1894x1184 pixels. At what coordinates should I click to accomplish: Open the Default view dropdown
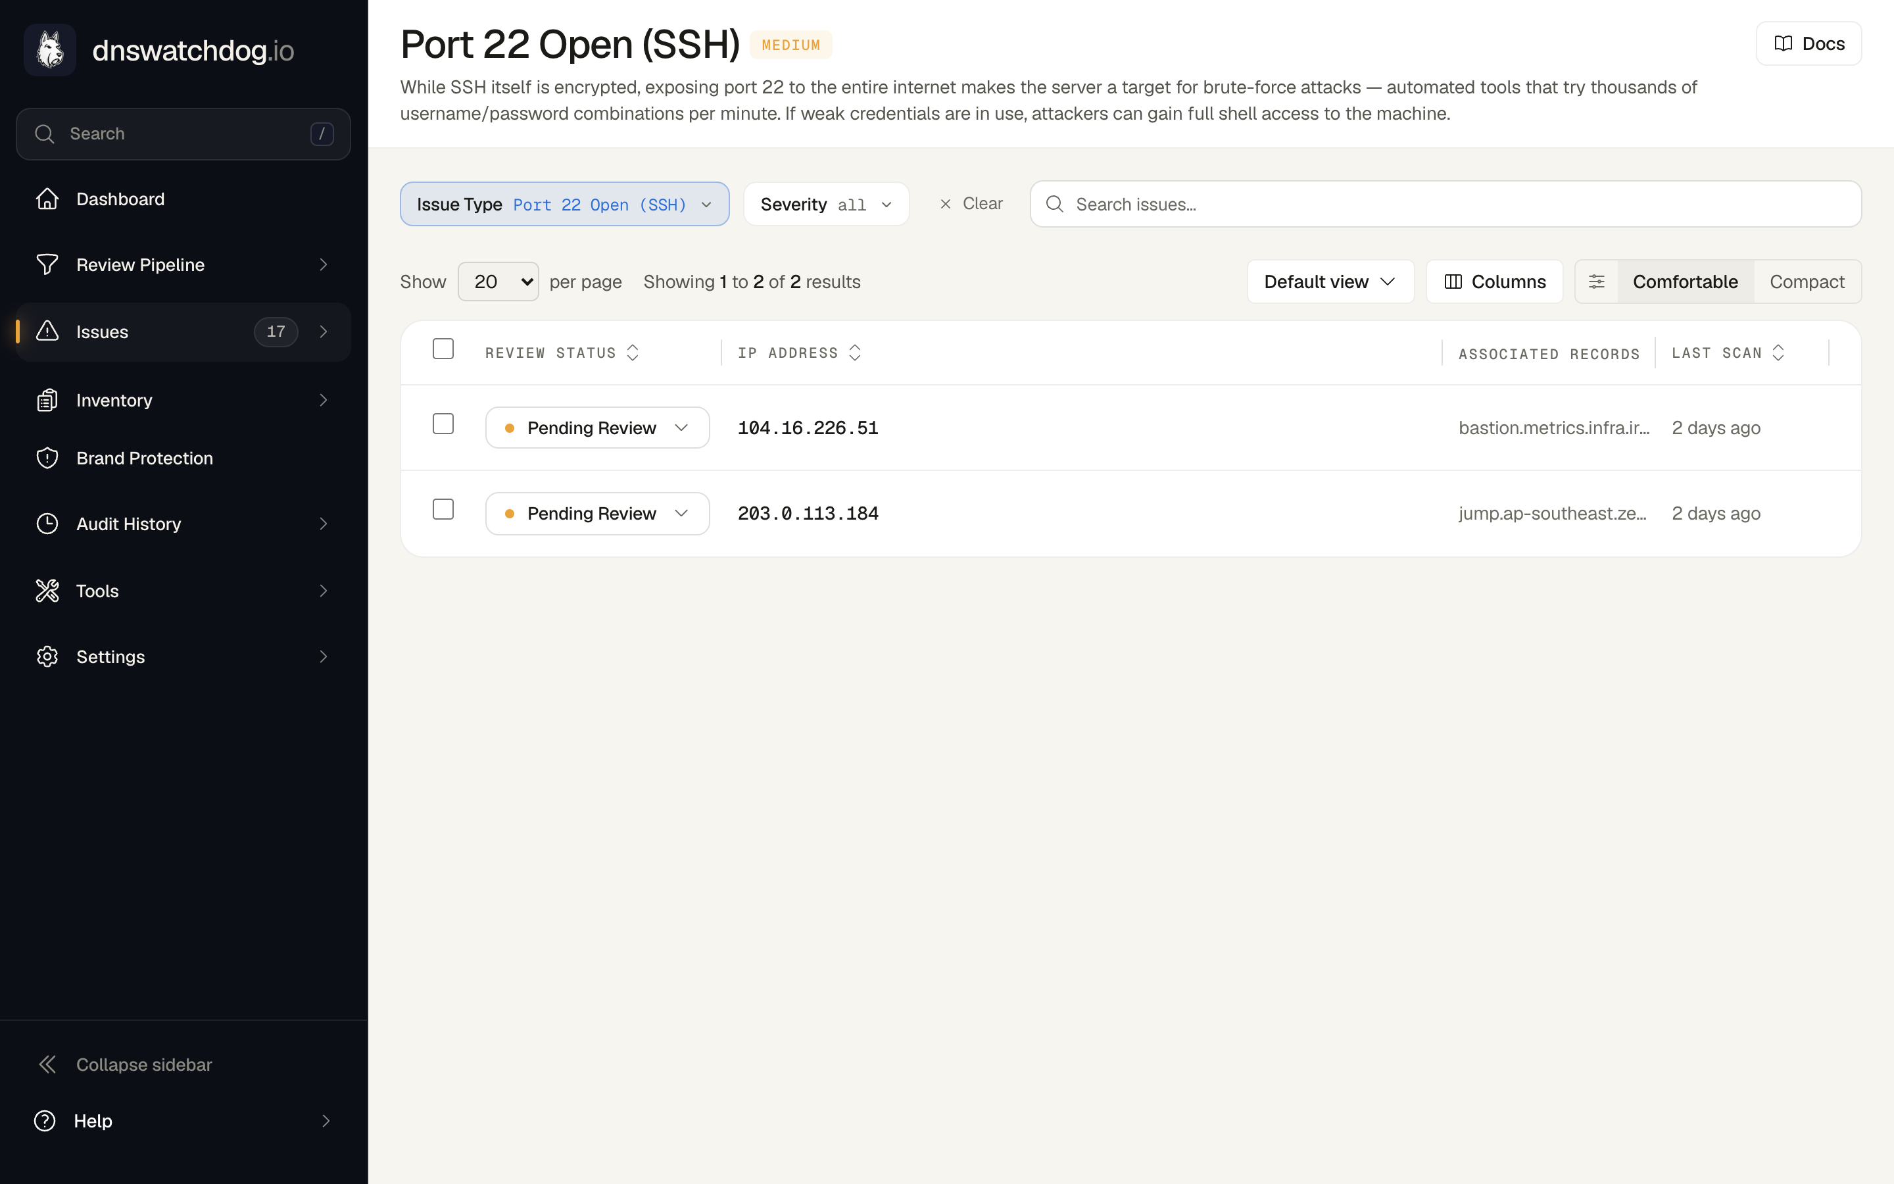click(x=1330, y=282)
